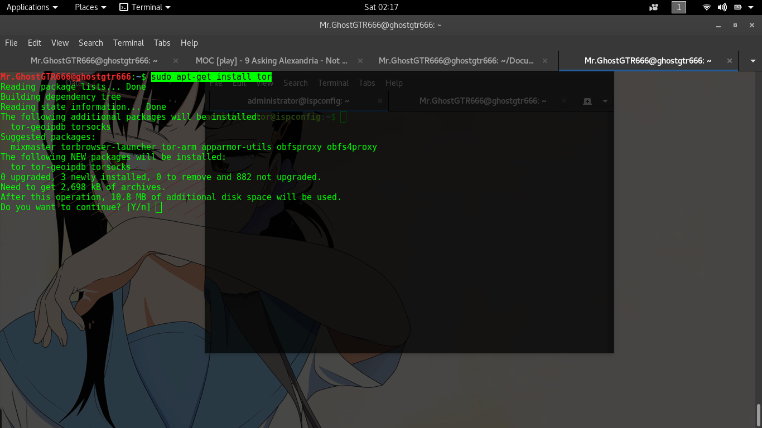Click the 'Suggested packages:' line
The image size is (762, 428).
[48, 137]
